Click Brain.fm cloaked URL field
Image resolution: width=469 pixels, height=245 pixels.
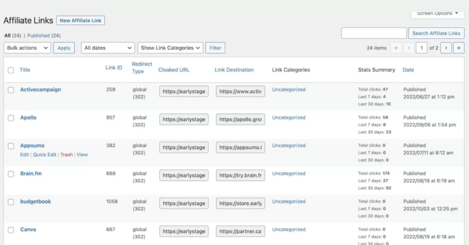click(184, 176)
